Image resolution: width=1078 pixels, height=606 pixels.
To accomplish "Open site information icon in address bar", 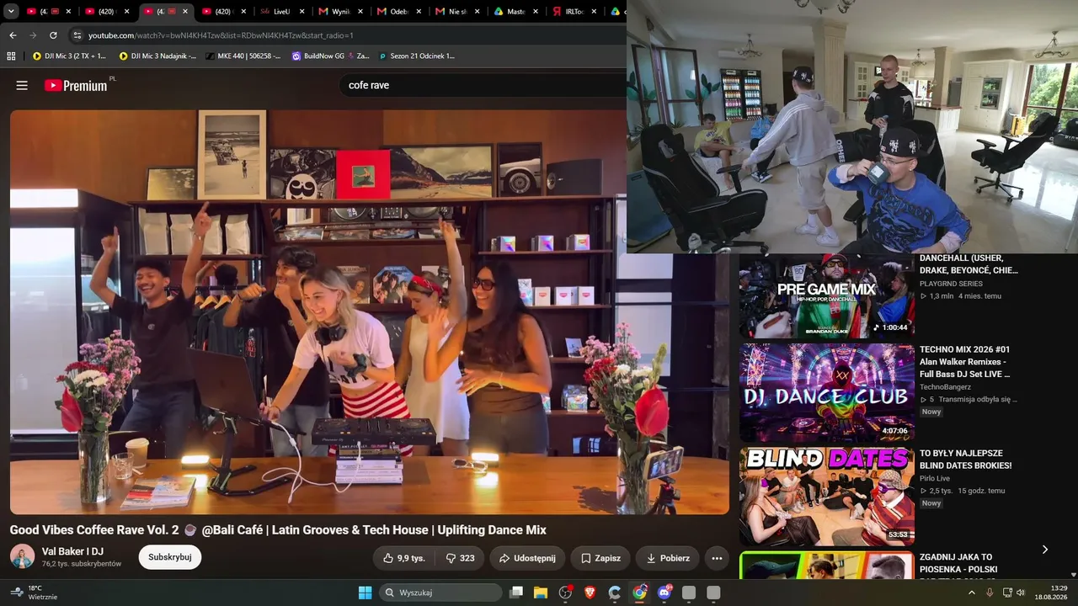I will click(x=77, y=35).
